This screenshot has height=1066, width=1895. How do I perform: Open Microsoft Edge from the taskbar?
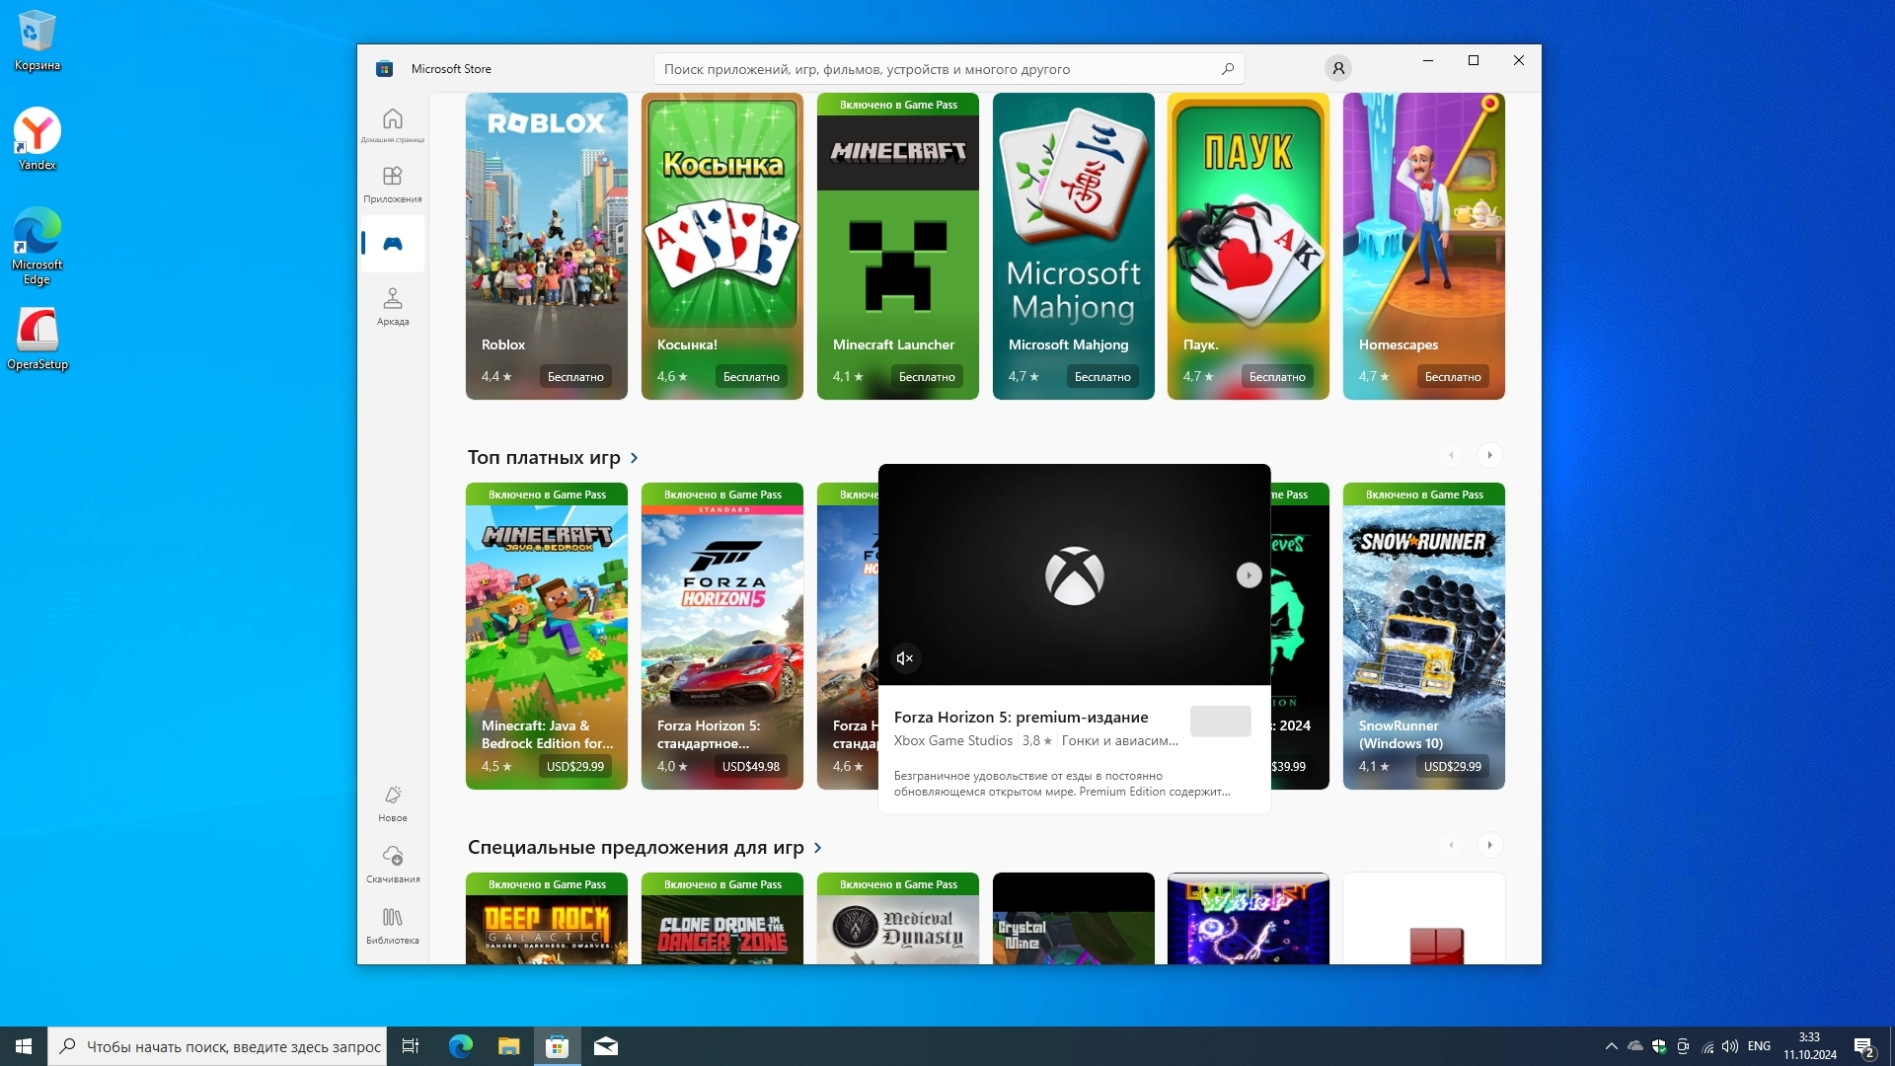pyautogui.click(x=461, y=1046)
